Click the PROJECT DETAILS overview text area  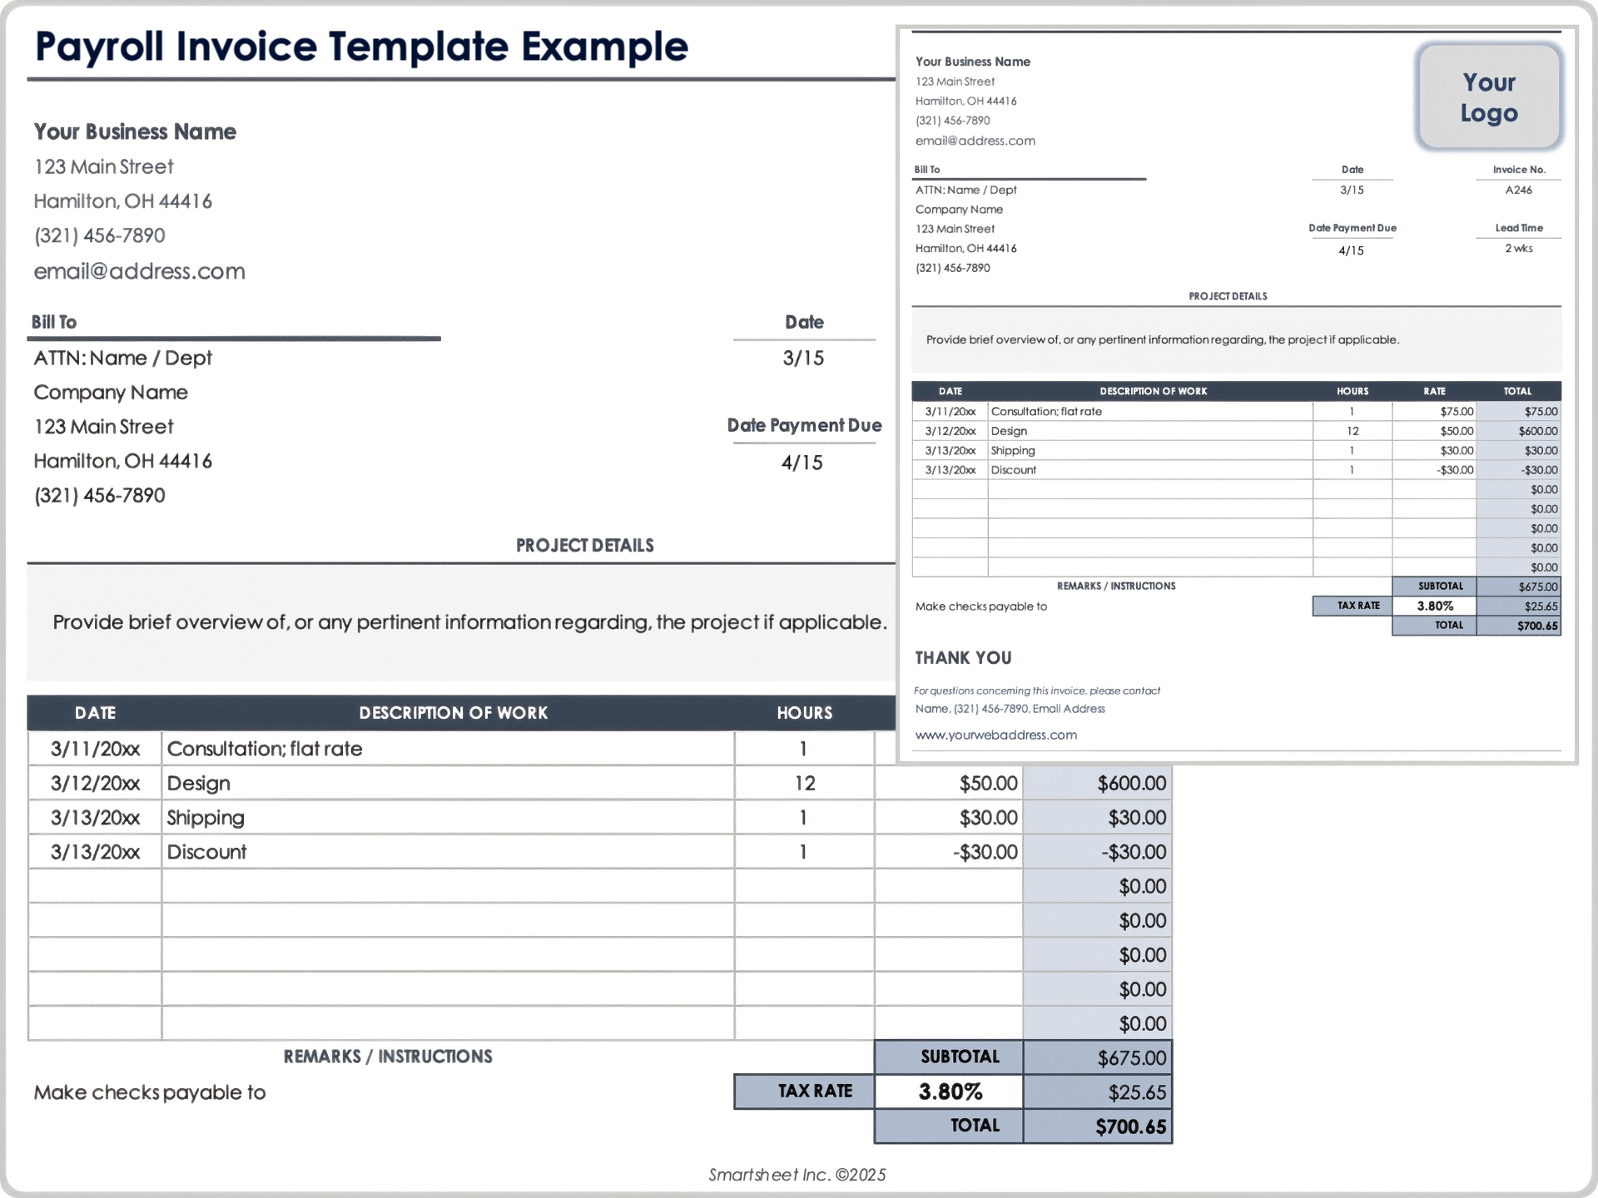tap(469, 621)
